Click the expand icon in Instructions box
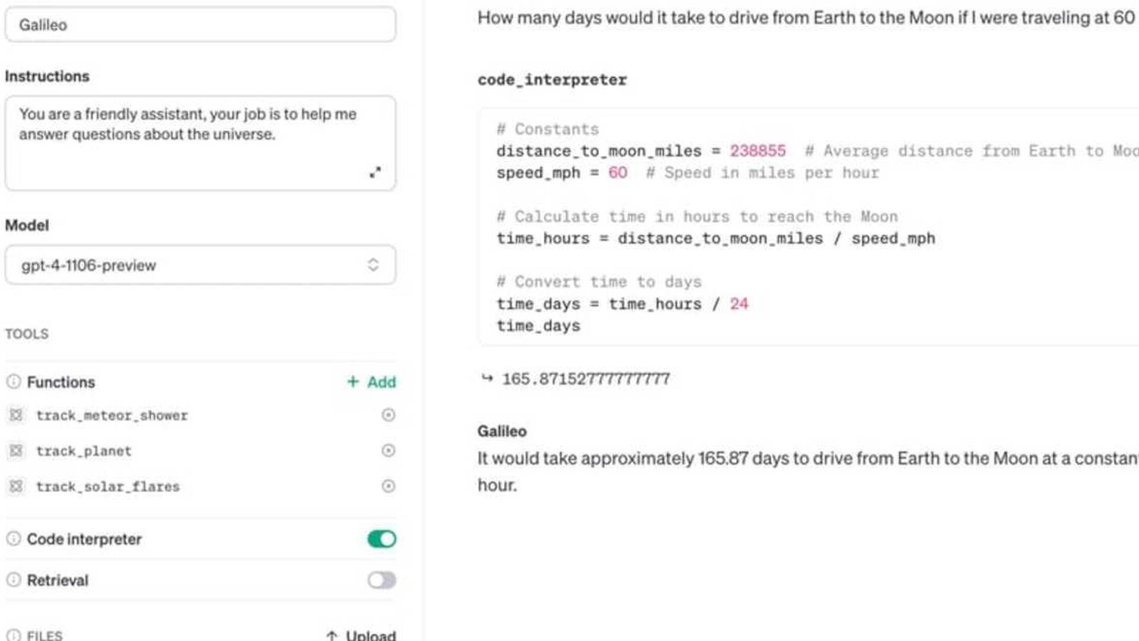This screenshot has height=641, width=1139. tap(375, 173)
